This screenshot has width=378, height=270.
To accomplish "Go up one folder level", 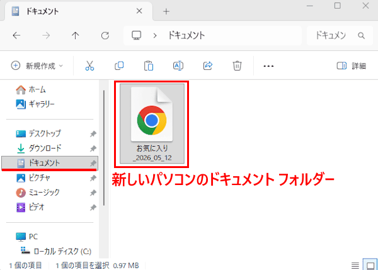I will (x=75, y=36).
